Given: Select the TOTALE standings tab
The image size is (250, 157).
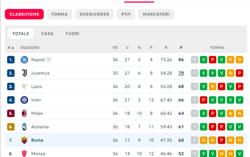Looking at the screenshot, I should point(21,34).
